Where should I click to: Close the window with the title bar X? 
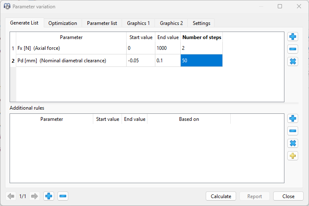coord(299,6)
